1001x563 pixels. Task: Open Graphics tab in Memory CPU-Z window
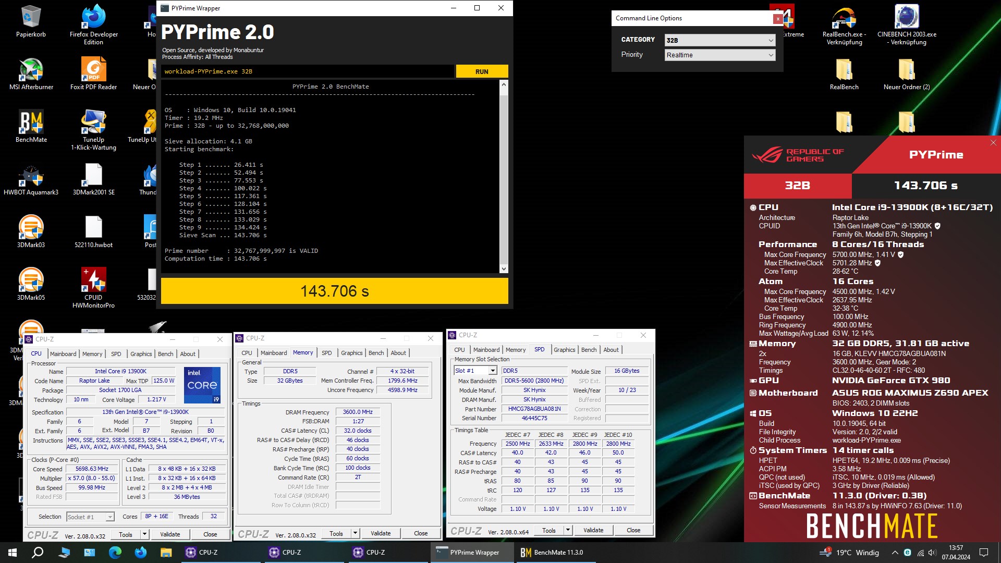(x=351, y=352)
